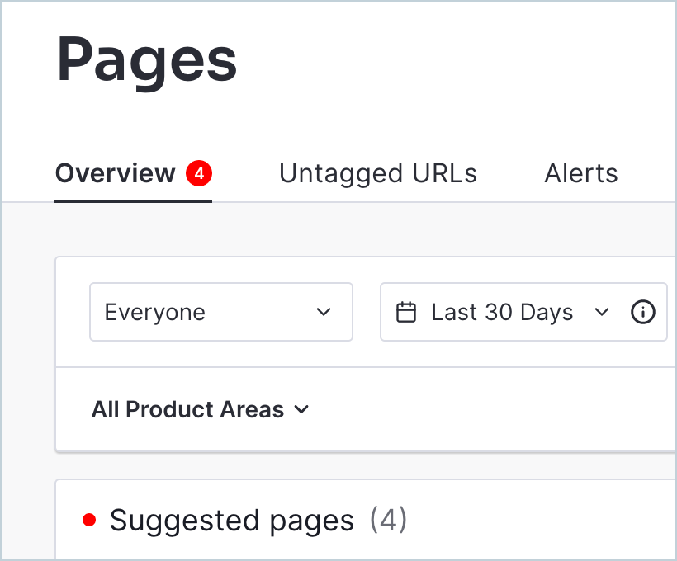Screen dimensions: 677x561
Task: Open the Last 30 Days date range dropdown
Action: (x=504, y=313)
